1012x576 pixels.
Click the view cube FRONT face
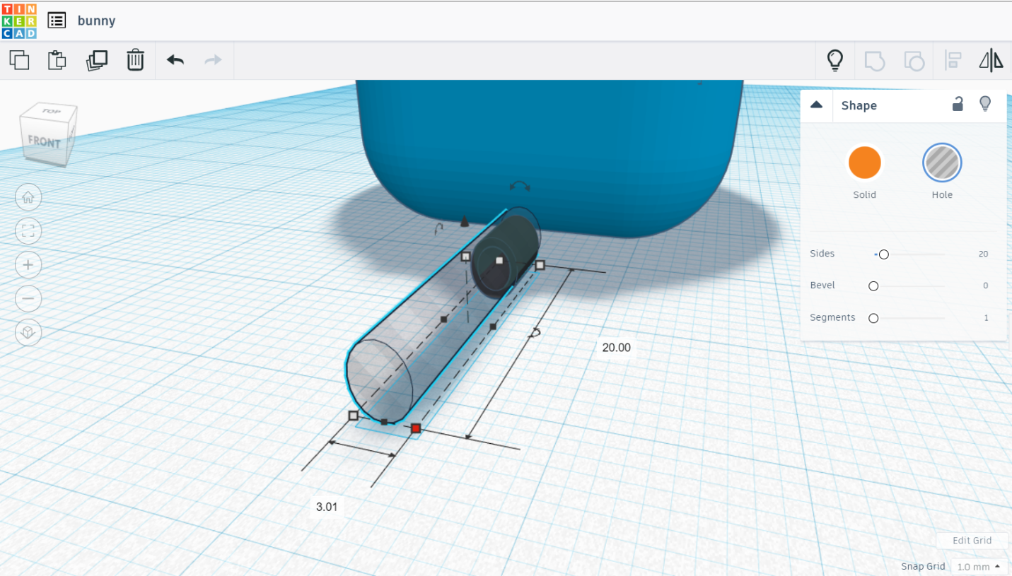(45, 141)
